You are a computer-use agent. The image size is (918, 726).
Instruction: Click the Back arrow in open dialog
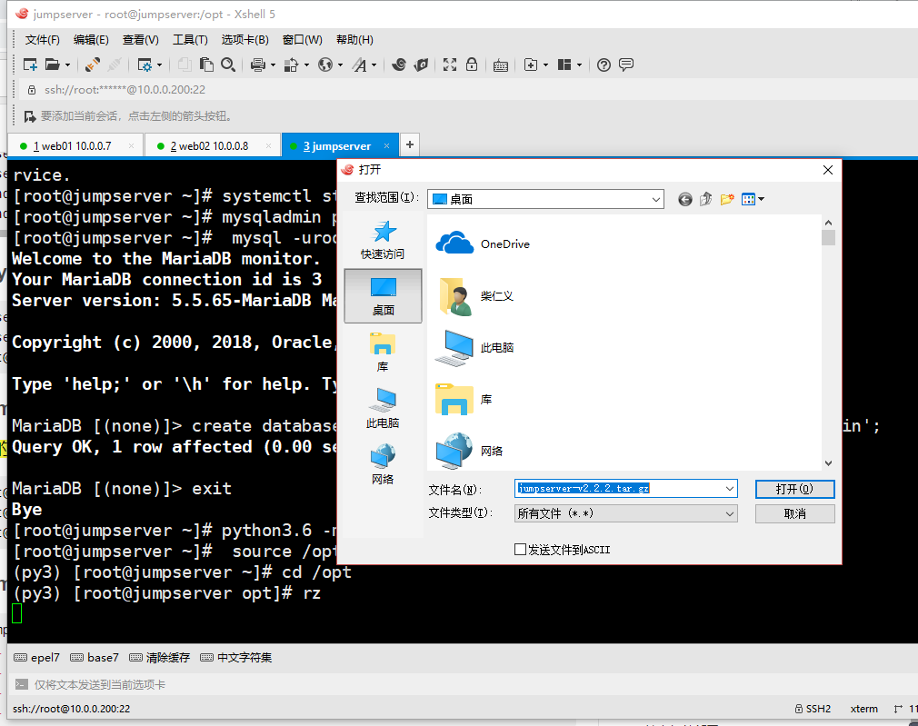[x=685, y=200]
